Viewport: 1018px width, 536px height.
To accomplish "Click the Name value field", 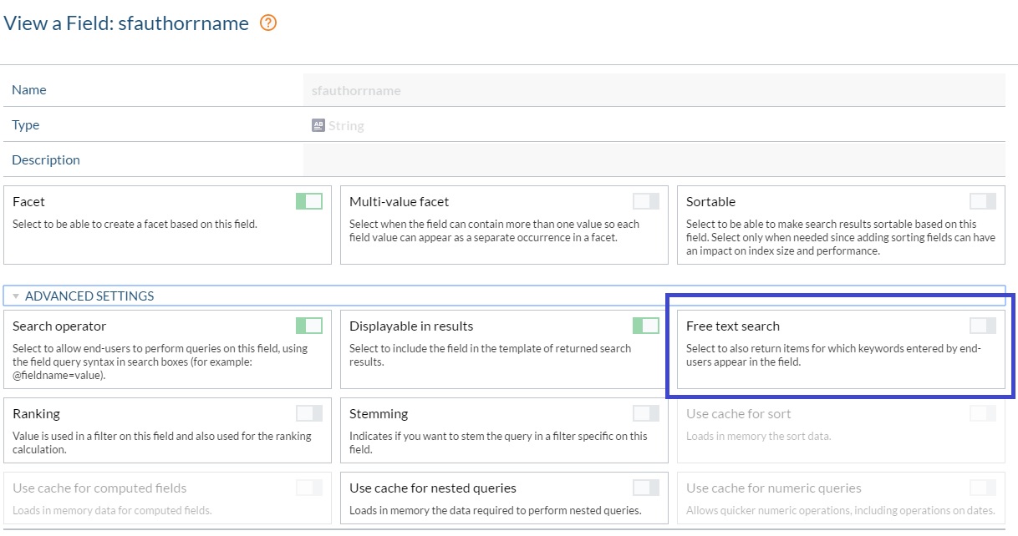I will (x=652, y=89).
